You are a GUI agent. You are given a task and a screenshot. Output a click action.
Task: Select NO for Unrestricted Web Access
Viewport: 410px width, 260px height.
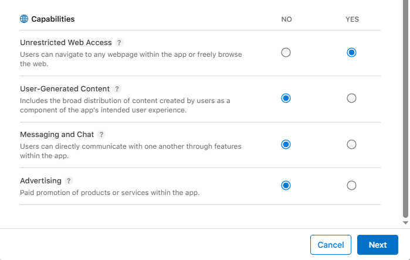(286, 53)
